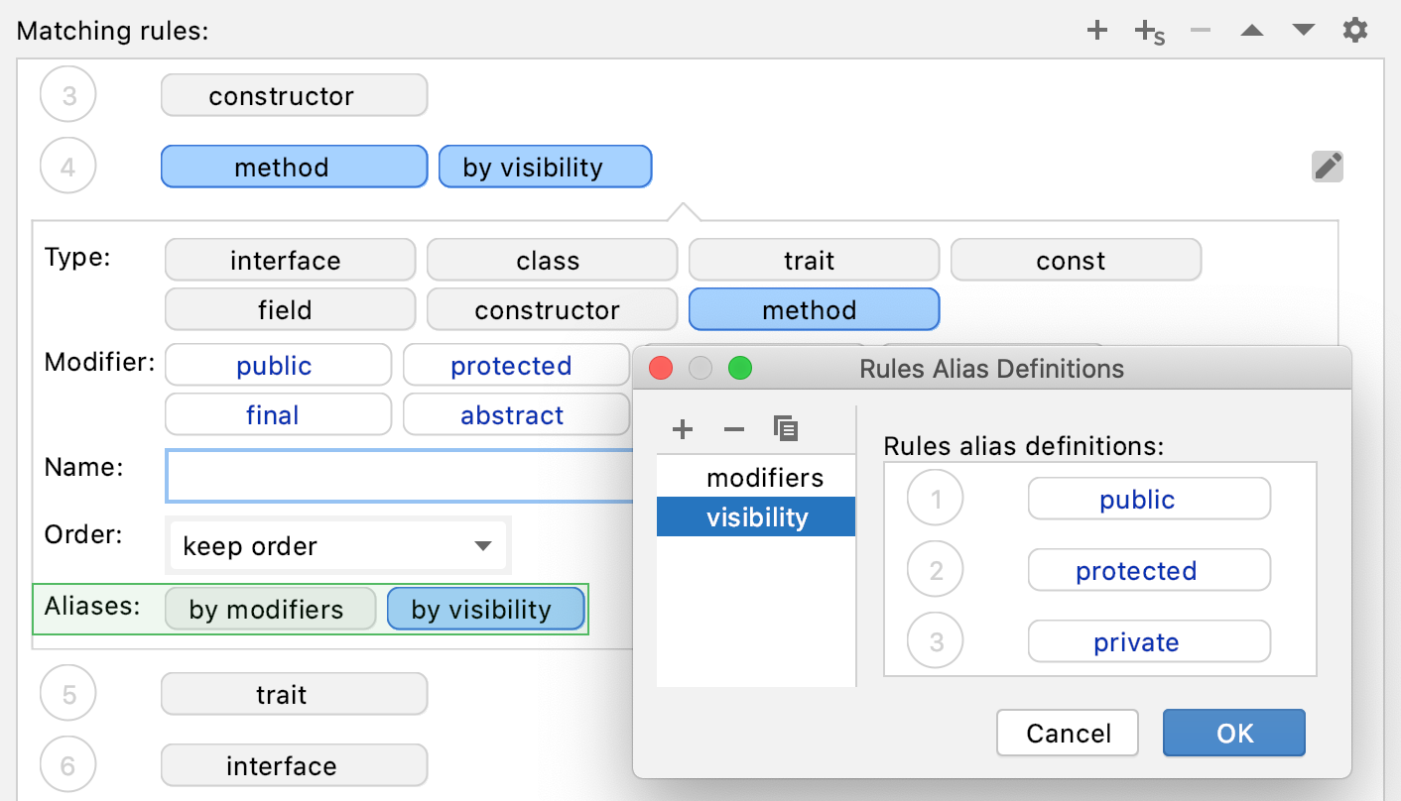Remove the selected matching rule
Viewport: 1401px width, 801px height.
coord(1201,30)
